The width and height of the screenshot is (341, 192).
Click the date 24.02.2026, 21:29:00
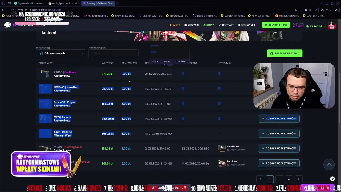click(x=159, y=74)
